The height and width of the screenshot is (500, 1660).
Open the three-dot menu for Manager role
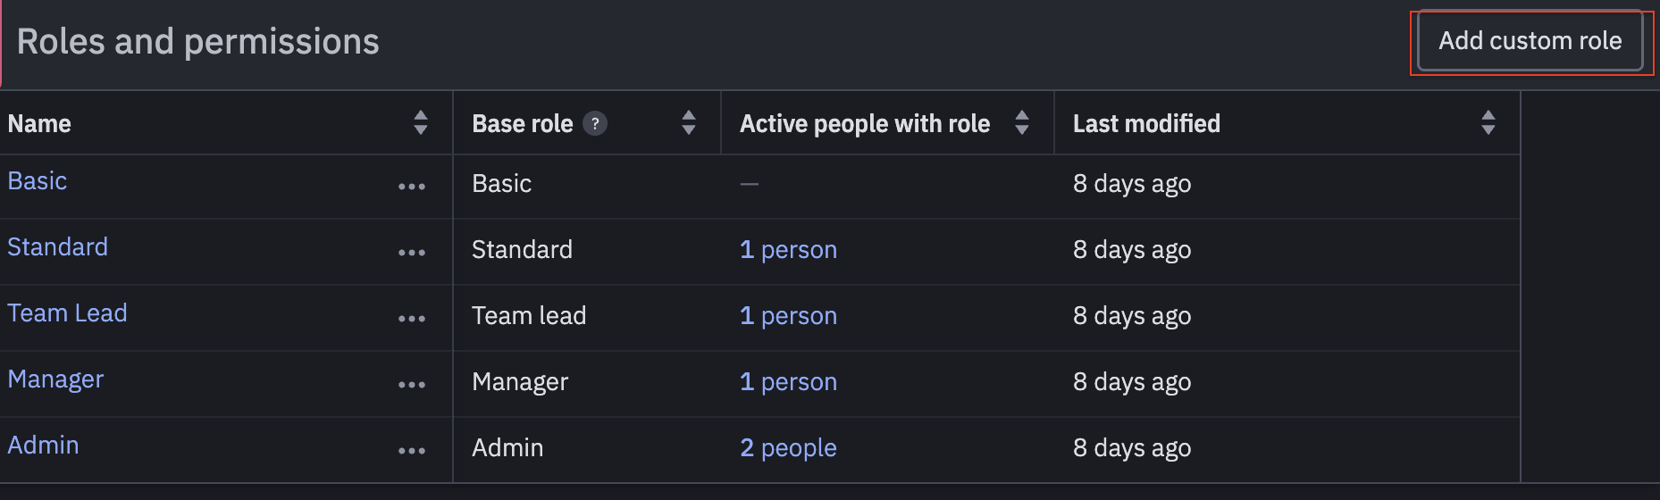click(x=412, y=385)
